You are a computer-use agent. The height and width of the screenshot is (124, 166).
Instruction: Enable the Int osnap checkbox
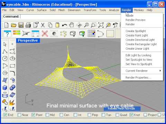coord(75,115)
